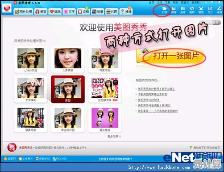Click the 打开 open-folder toolbar icon
The image size is (224, 172).
click(165, 10)
